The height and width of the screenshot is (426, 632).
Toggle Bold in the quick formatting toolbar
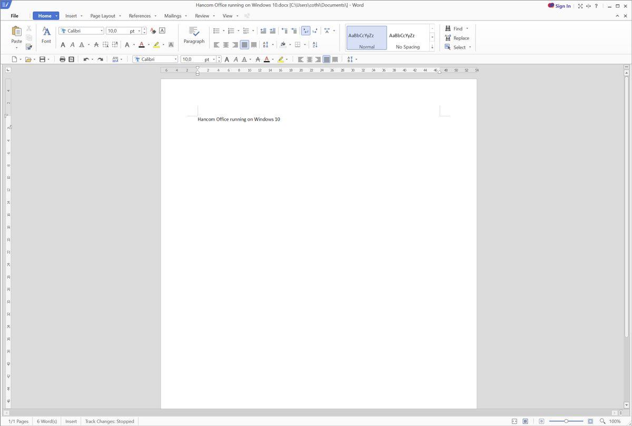tap(227, 60)
